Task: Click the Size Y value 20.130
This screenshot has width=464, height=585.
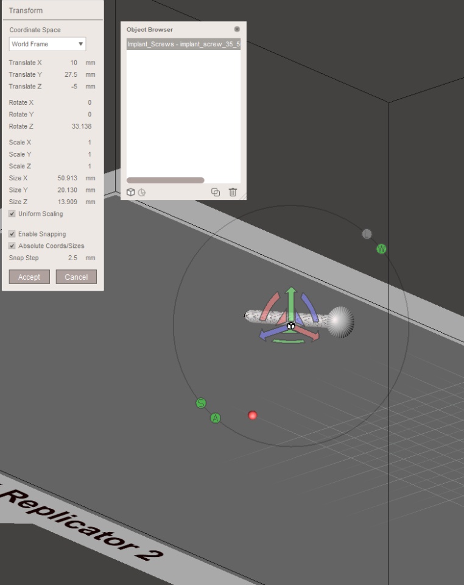Action: (68, 190)
